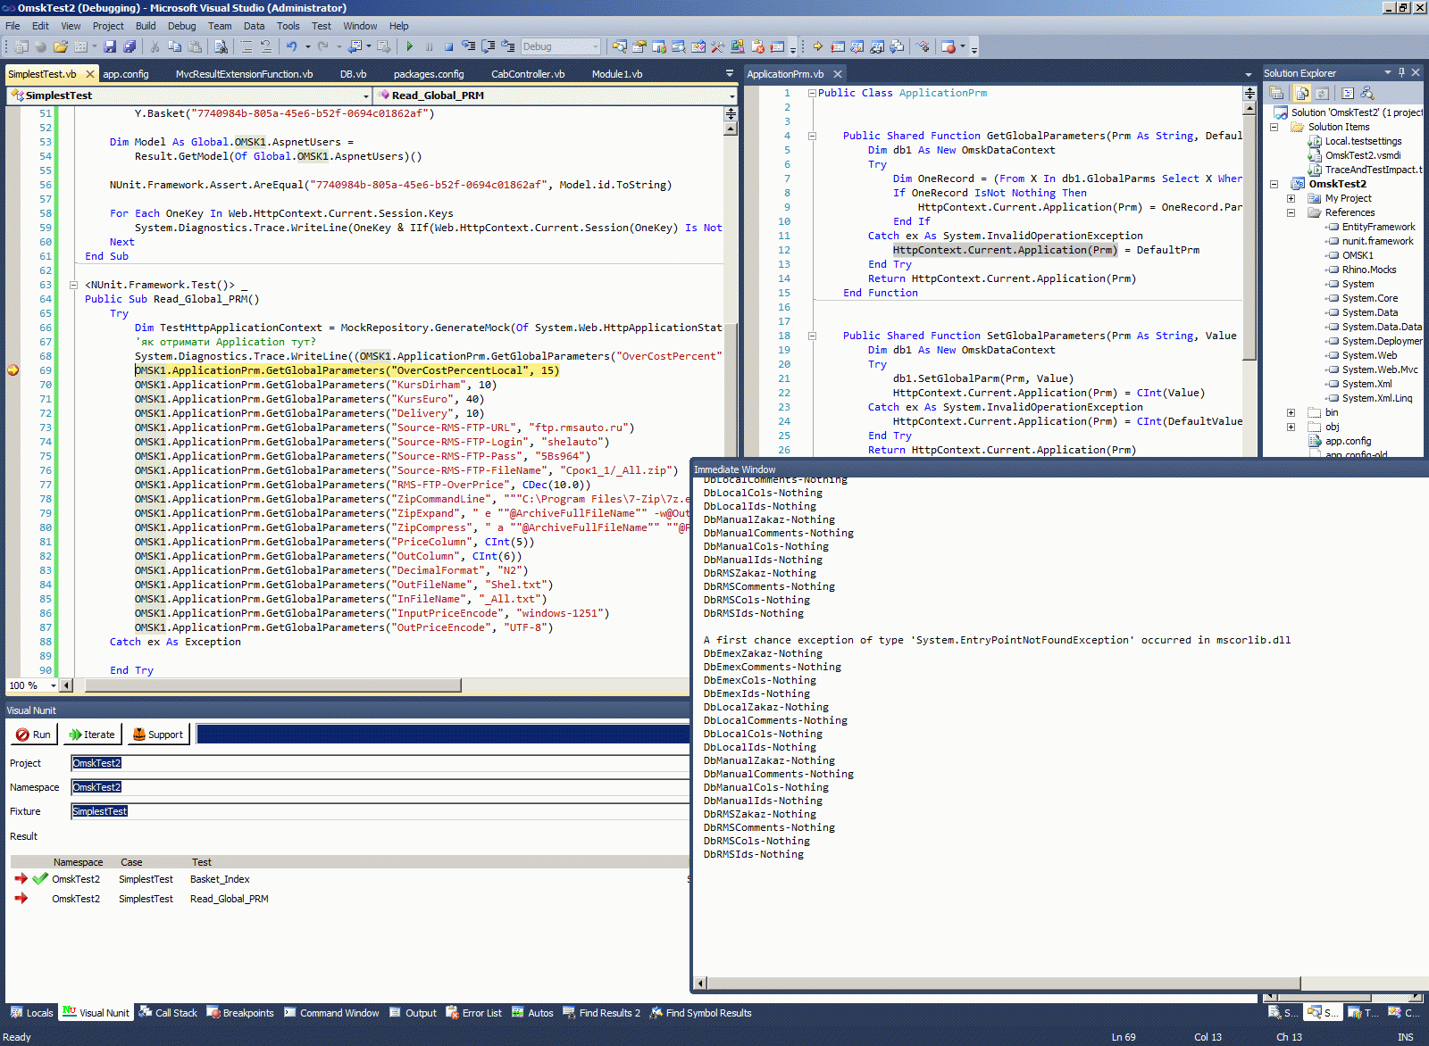The image size is (1429, 1046).
Task: Click the Run button in Visual Nunit
Action: pyautogui.click(x=34, y=735)
